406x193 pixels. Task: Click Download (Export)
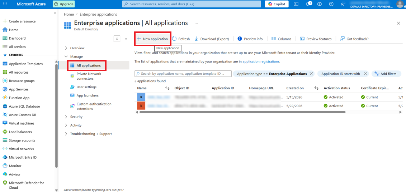[x=212, y=39]
